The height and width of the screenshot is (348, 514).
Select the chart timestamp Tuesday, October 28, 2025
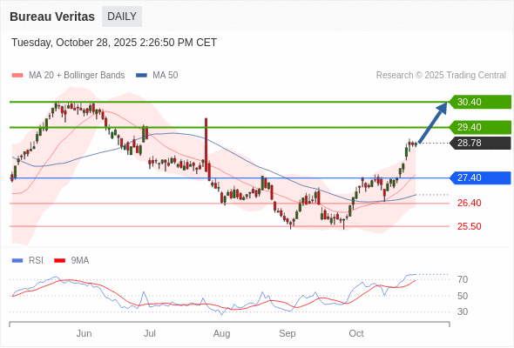[x=114, y=43]
